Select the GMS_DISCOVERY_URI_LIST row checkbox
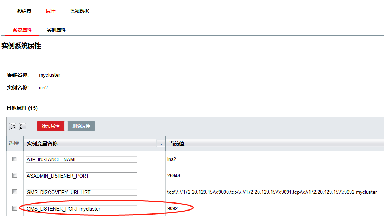 [15, 192]
